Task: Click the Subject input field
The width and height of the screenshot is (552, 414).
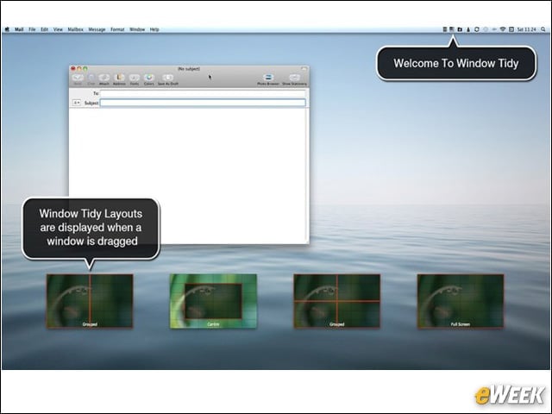Action: (x=203, y=103)
